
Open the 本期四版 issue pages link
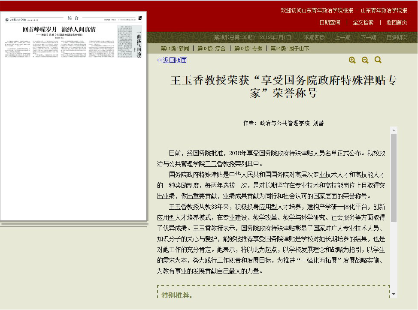point(314,37)
